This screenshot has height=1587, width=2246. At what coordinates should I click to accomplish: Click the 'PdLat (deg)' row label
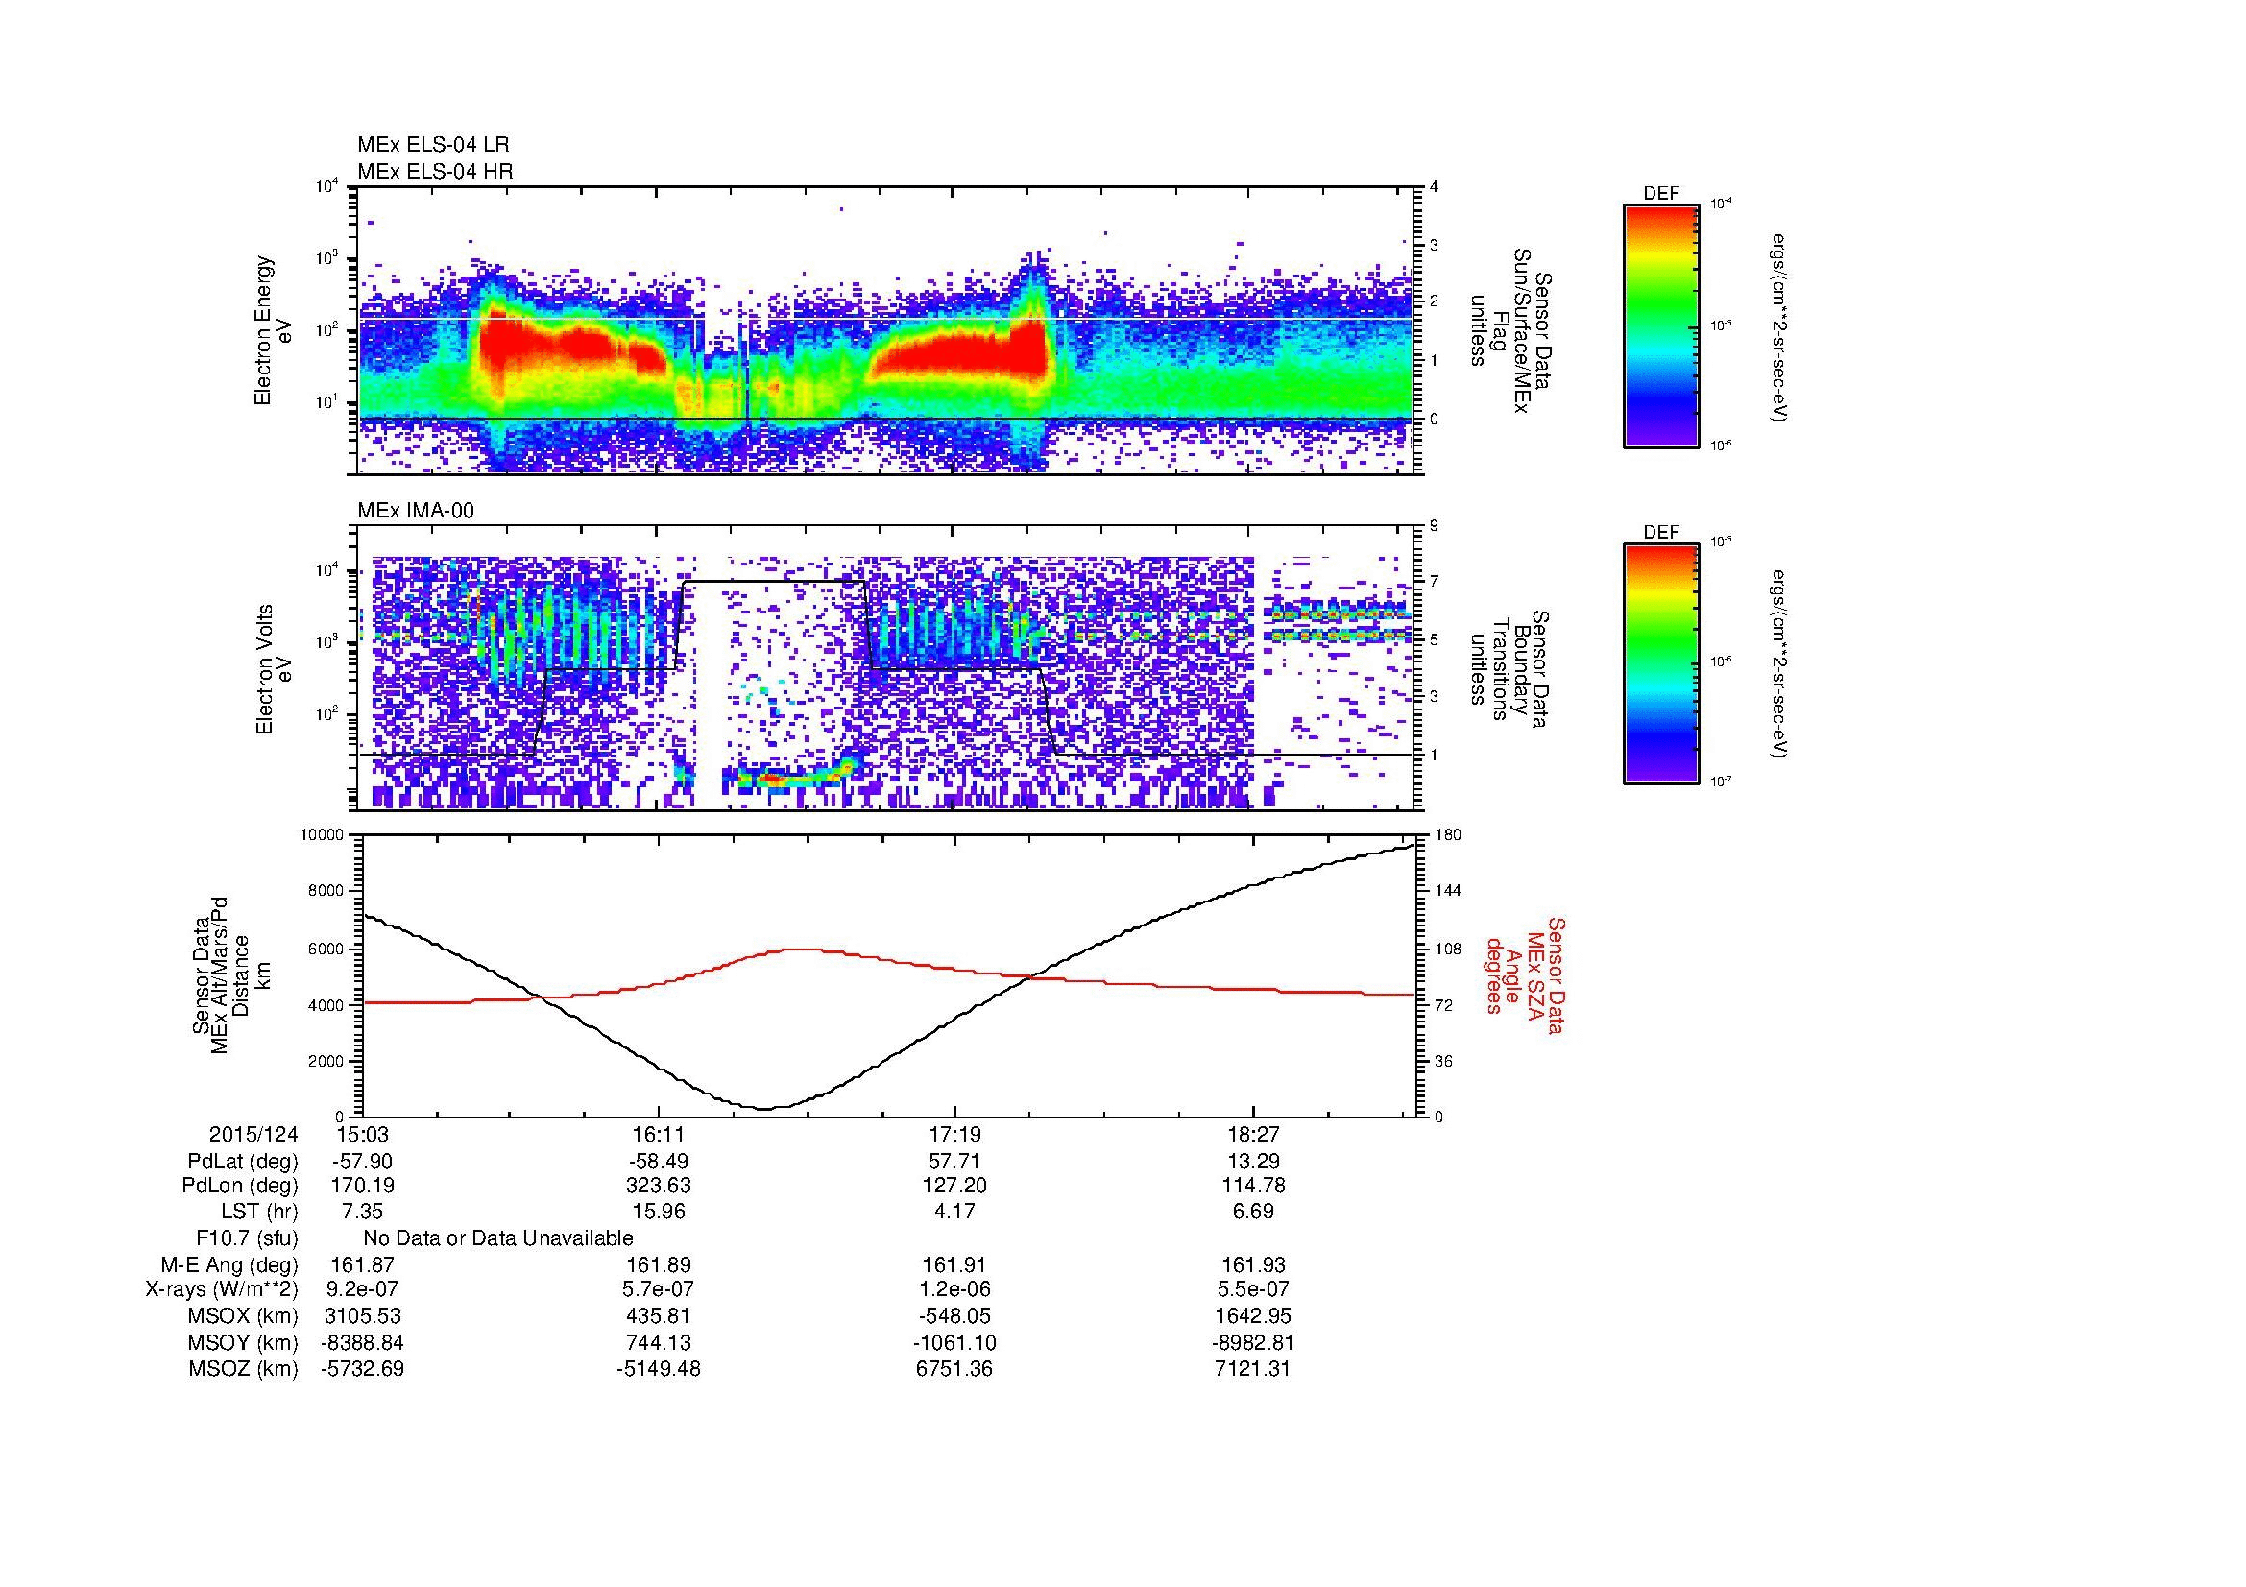(243, 1162)
